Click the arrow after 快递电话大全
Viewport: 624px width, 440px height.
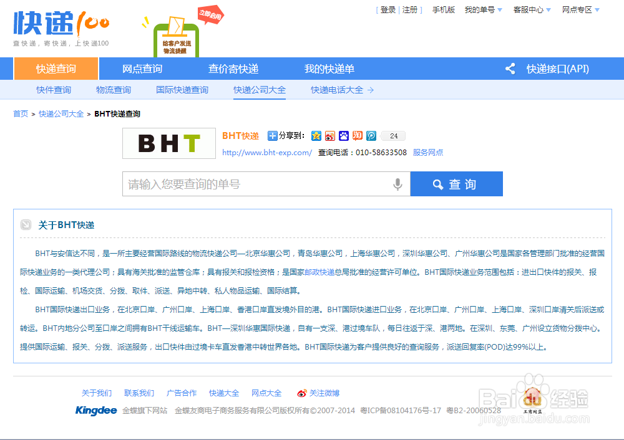(x=371, y=90)
